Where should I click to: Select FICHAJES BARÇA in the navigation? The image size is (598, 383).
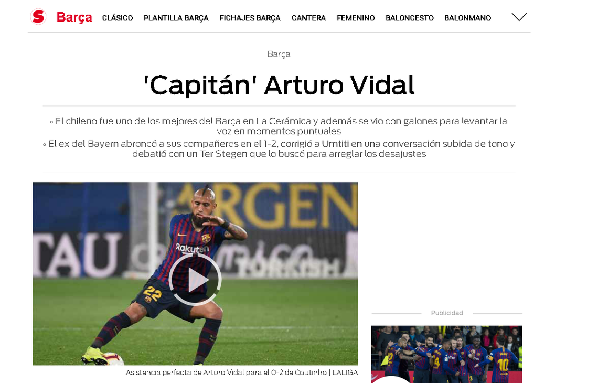pyautogui.click(x=250, y=18)
